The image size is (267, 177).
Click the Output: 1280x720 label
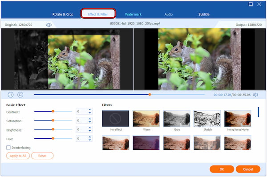click(x=249, y=24)
